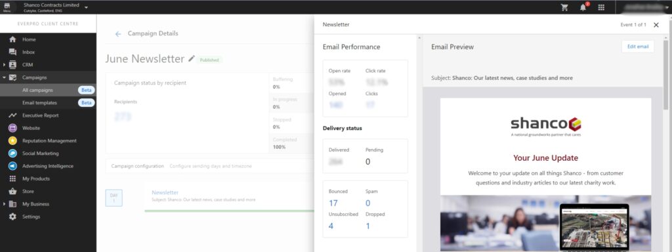Click the Store basket icon
672x252 pixels.
(12, 191)
